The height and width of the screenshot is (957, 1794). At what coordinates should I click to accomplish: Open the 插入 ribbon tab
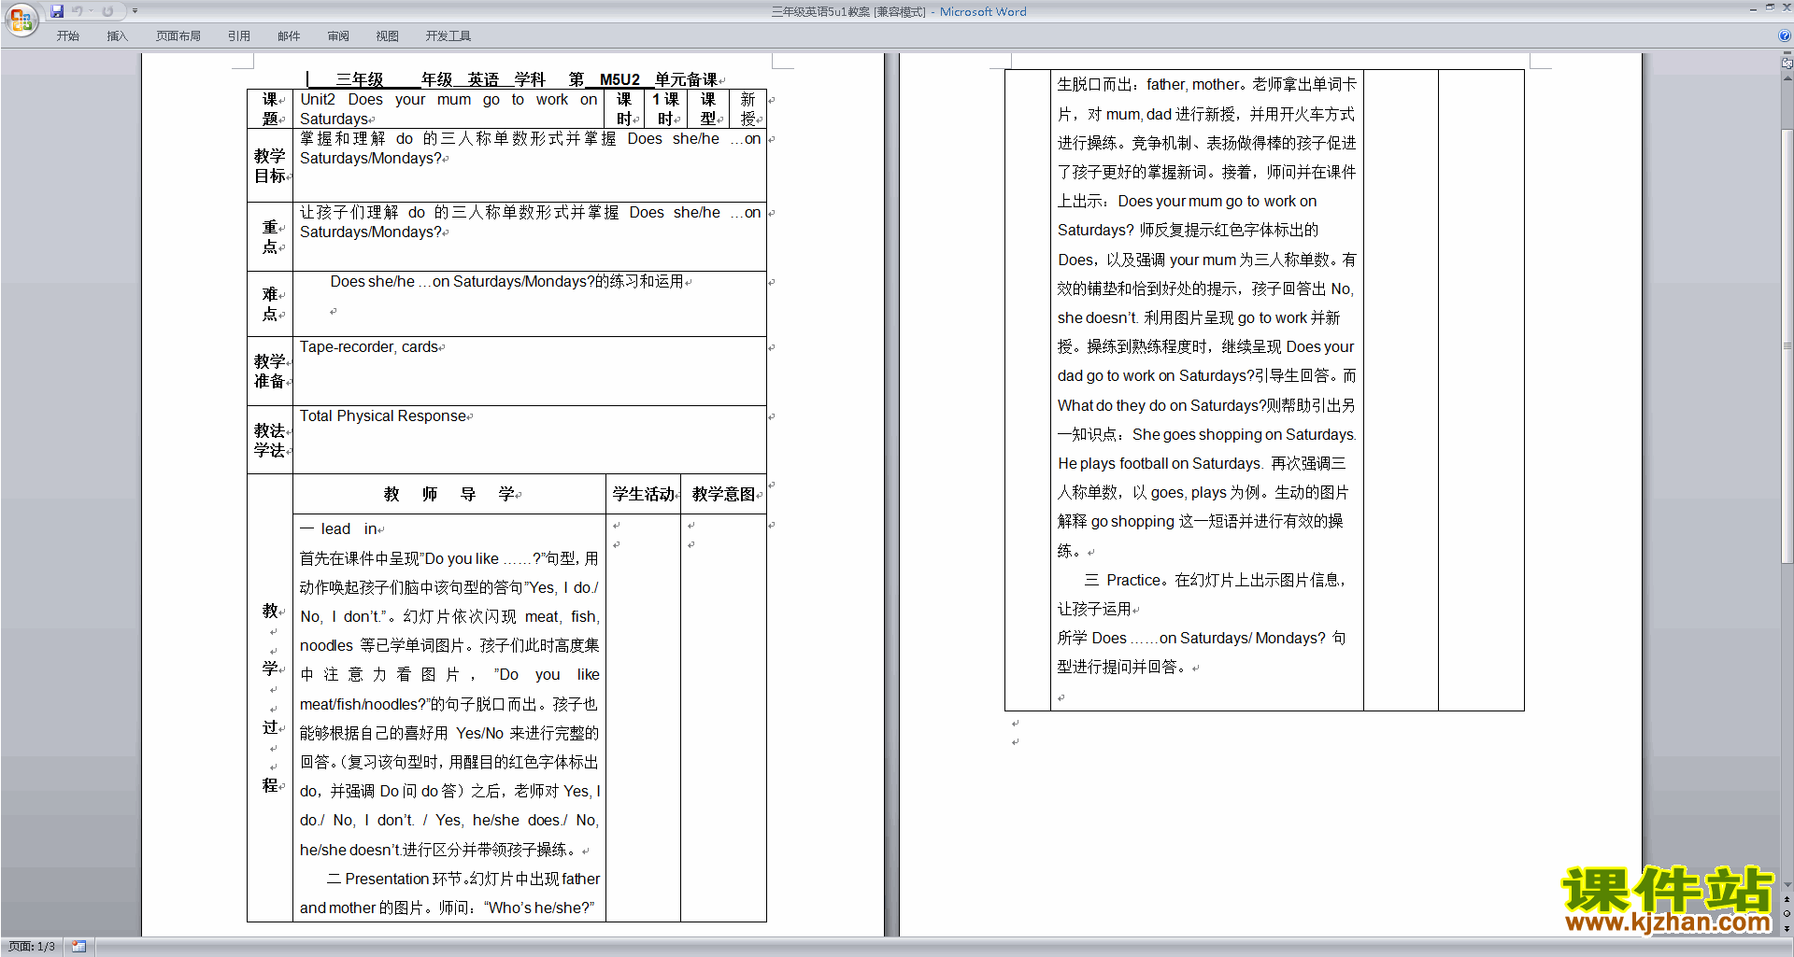(x=117, y=36)
